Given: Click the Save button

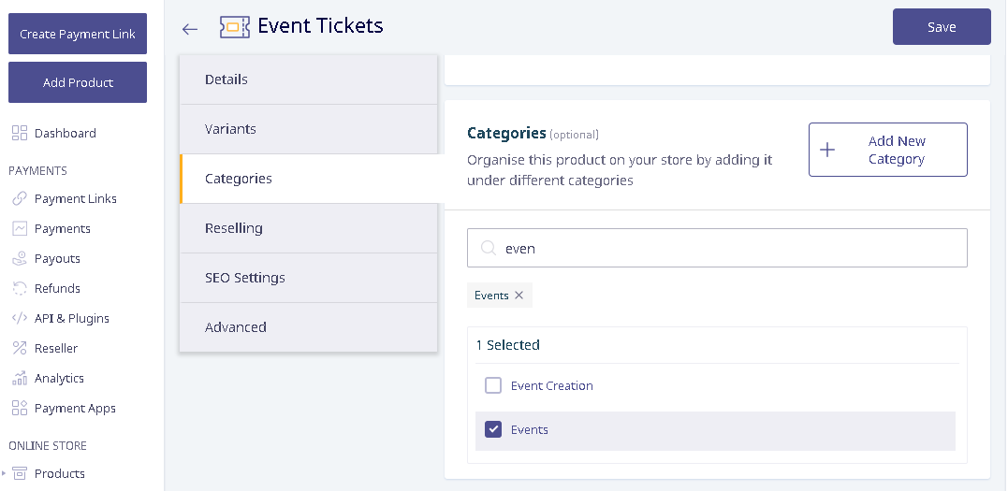Looking at the screenshot, I should (942, 27).
